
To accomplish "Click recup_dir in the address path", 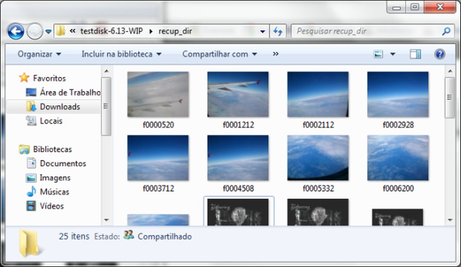I will 175,31.
